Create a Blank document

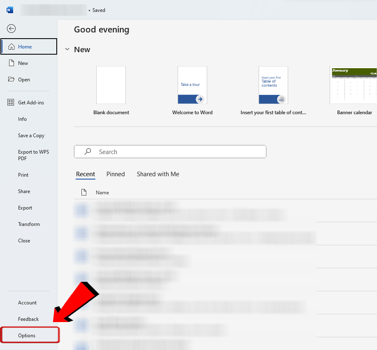tap(111, 85)
